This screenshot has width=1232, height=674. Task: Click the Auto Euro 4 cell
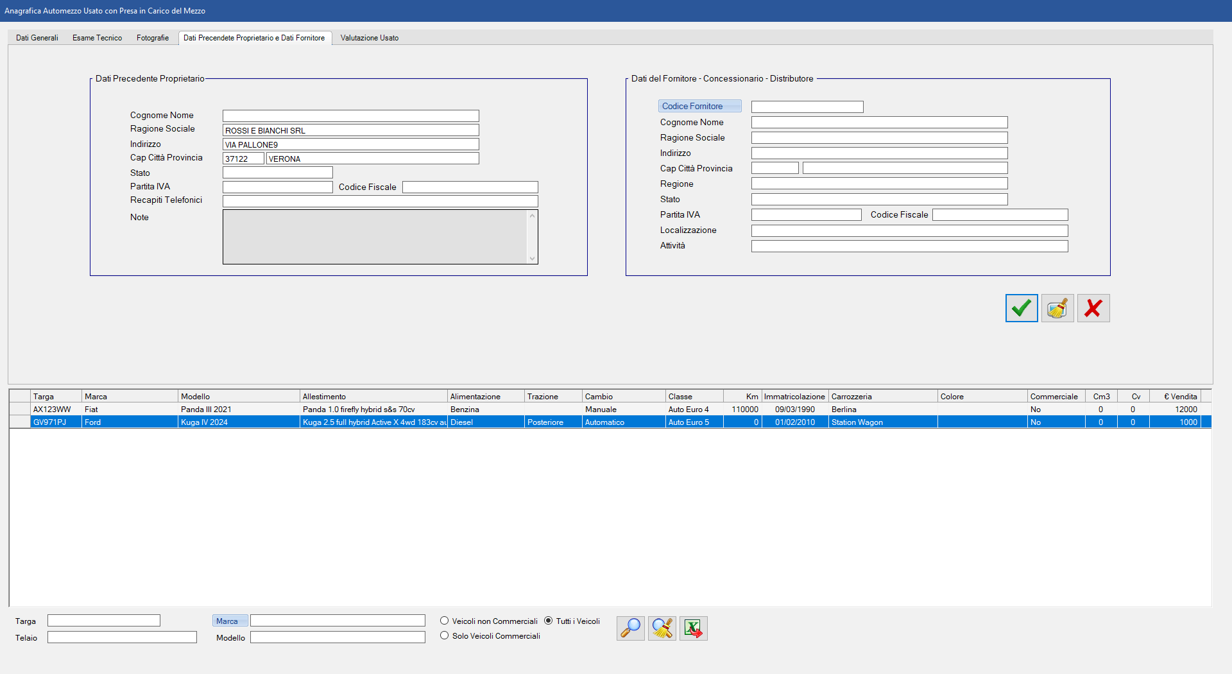(694, 409)
